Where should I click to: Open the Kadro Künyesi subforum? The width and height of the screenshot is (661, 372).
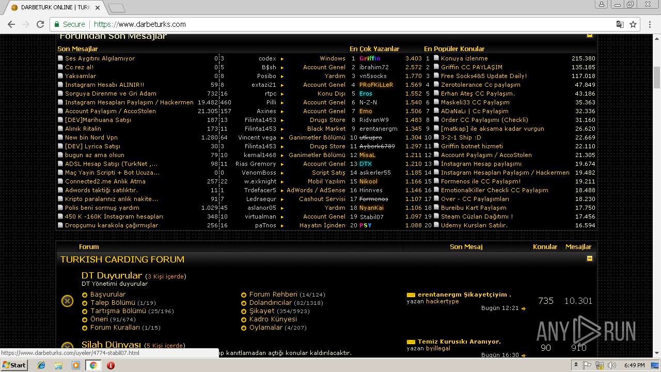(x=273, y=319)
